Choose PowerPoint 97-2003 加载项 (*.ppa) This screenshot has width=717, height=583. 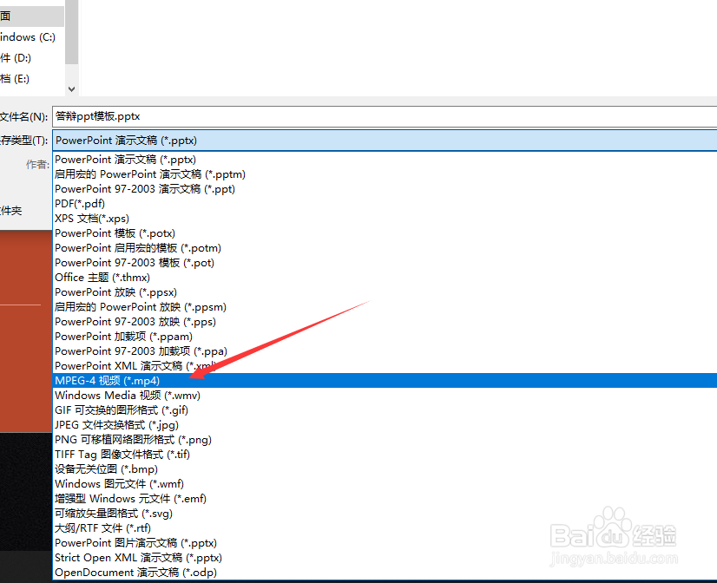[385, 350]
